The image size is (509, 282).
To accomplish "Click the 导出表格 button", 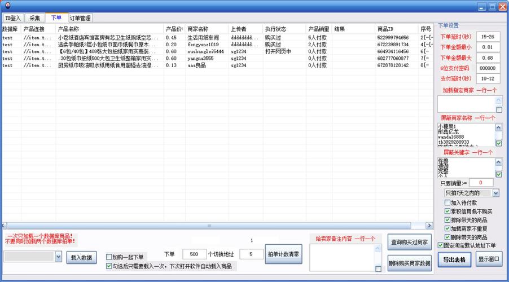I will click(454, 260).
